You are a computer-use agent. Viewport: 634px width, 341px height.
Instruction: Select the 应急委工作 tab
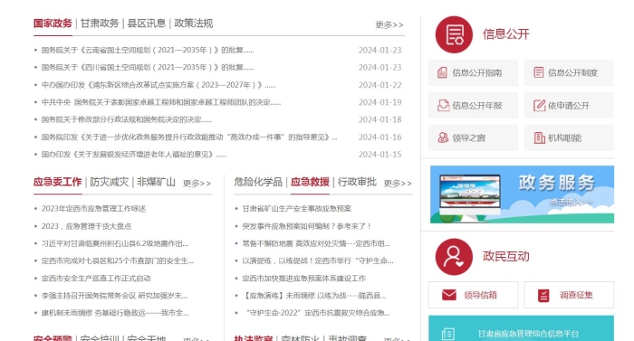point(57,182)
